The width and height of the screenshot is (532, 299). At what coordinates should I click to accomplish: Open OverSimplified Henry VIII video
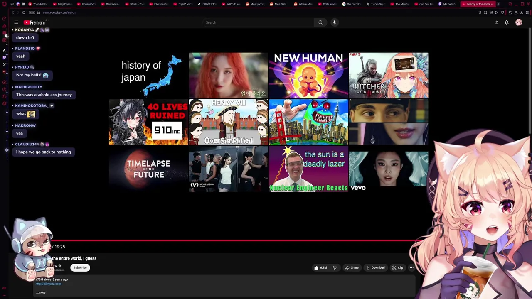(x=229, y=122)
